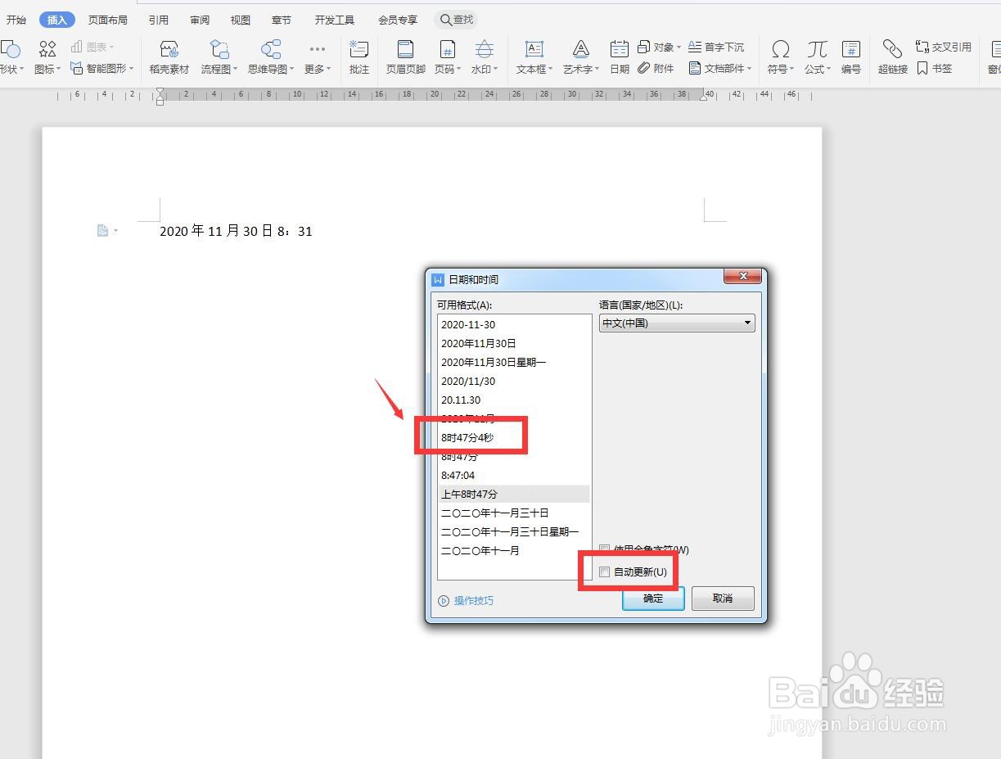The image size is (1001, 759).
Task: Select format 2020-11-30
Action: click(514, 325)
